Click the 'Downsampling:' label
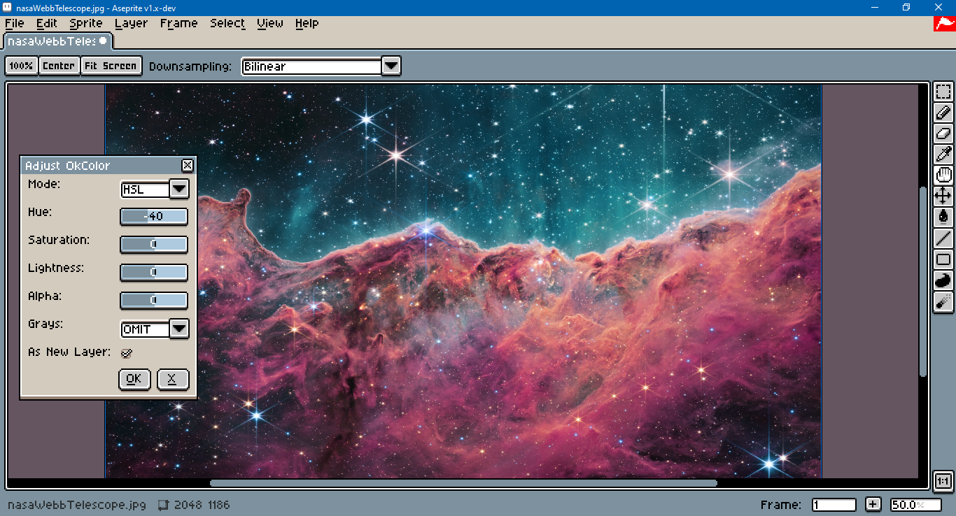Screen dimensions: 956x516 (x=190, y=66)
